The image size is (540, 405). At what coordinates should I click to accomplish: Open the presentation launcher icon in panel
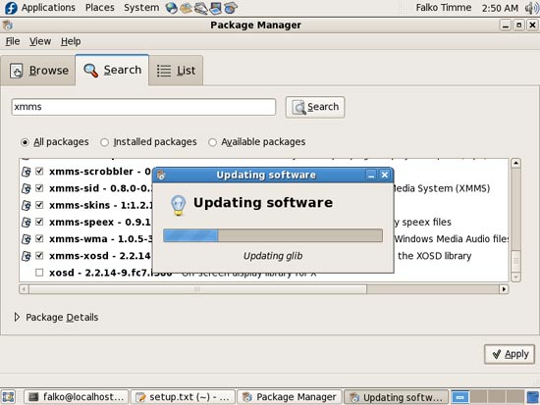coord(216,8)
